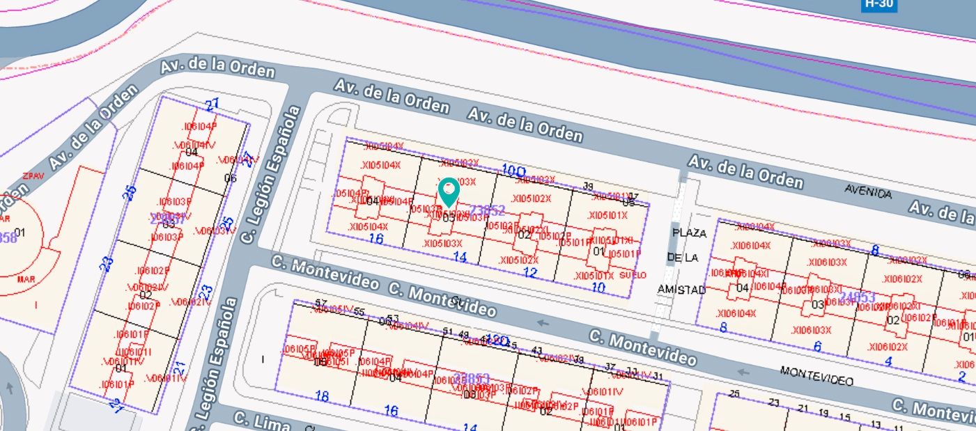Select parcel 02 in block 23852
The width and height of the screenshot is (976, 431).
[525, 235]
